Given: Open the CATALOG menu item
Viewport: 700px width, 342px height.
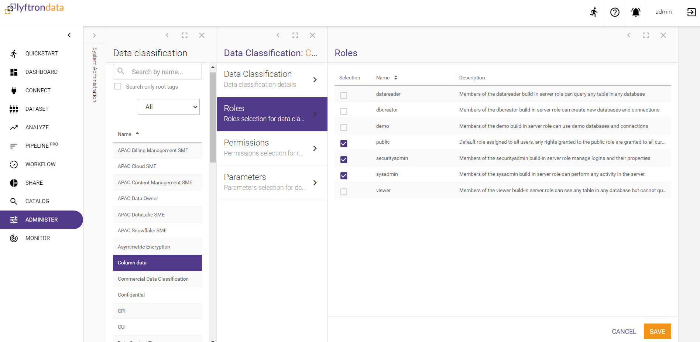Looking at the screenshot, I should coord(41,201).
